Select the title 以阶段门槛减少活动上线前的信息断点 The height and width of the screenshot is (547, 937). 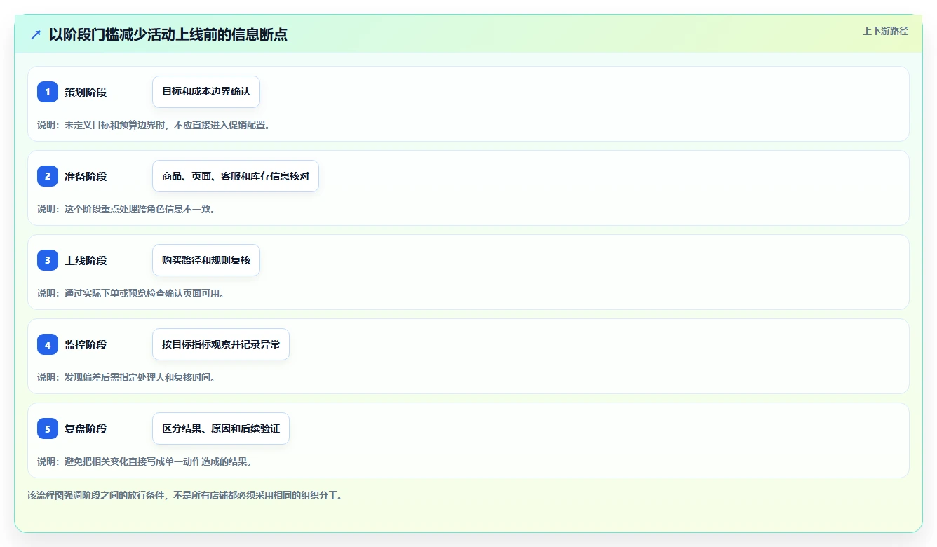(168, 34)
